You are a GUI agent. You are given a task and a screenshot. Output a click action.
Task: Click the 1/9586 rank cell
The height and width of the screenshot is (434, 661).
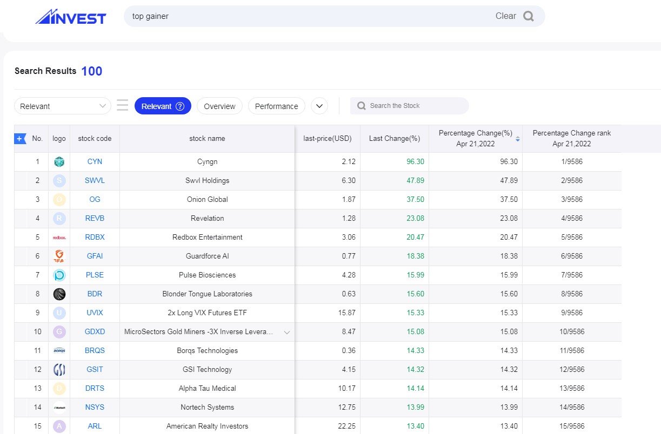pyautogui.click(x=572, y=161)
